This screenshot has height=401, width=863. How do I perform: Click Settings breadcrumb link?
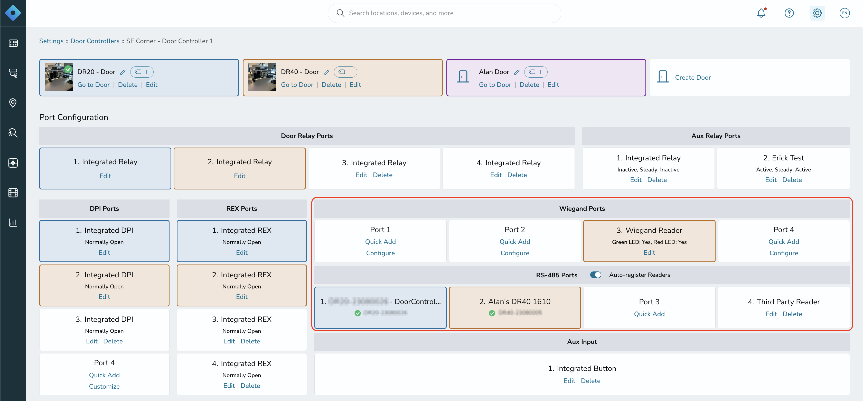(x=51, y=41)
